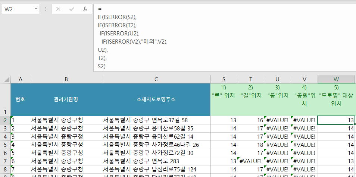Select row 7 header
This screenshot has height=177, width=356.
[x=5, y=161]
